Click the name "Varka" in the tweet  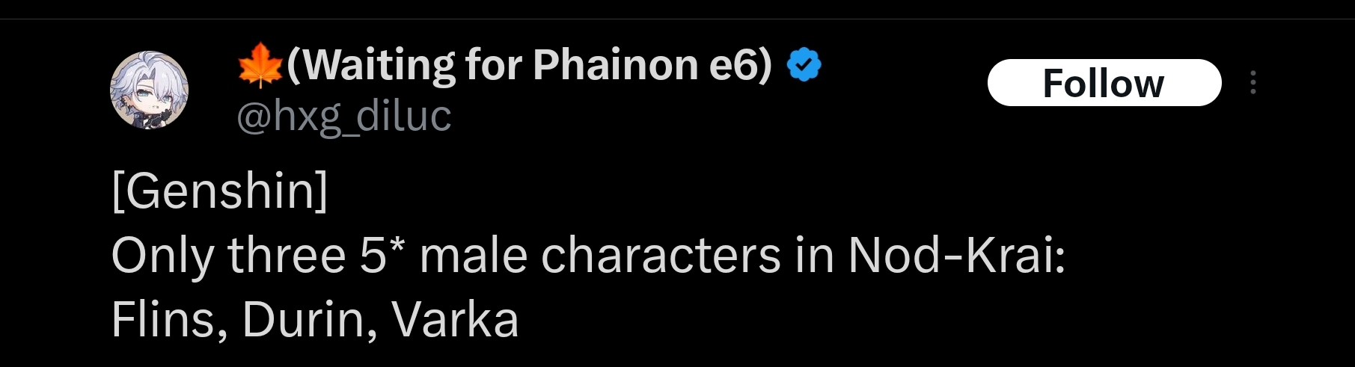[455, 320]
